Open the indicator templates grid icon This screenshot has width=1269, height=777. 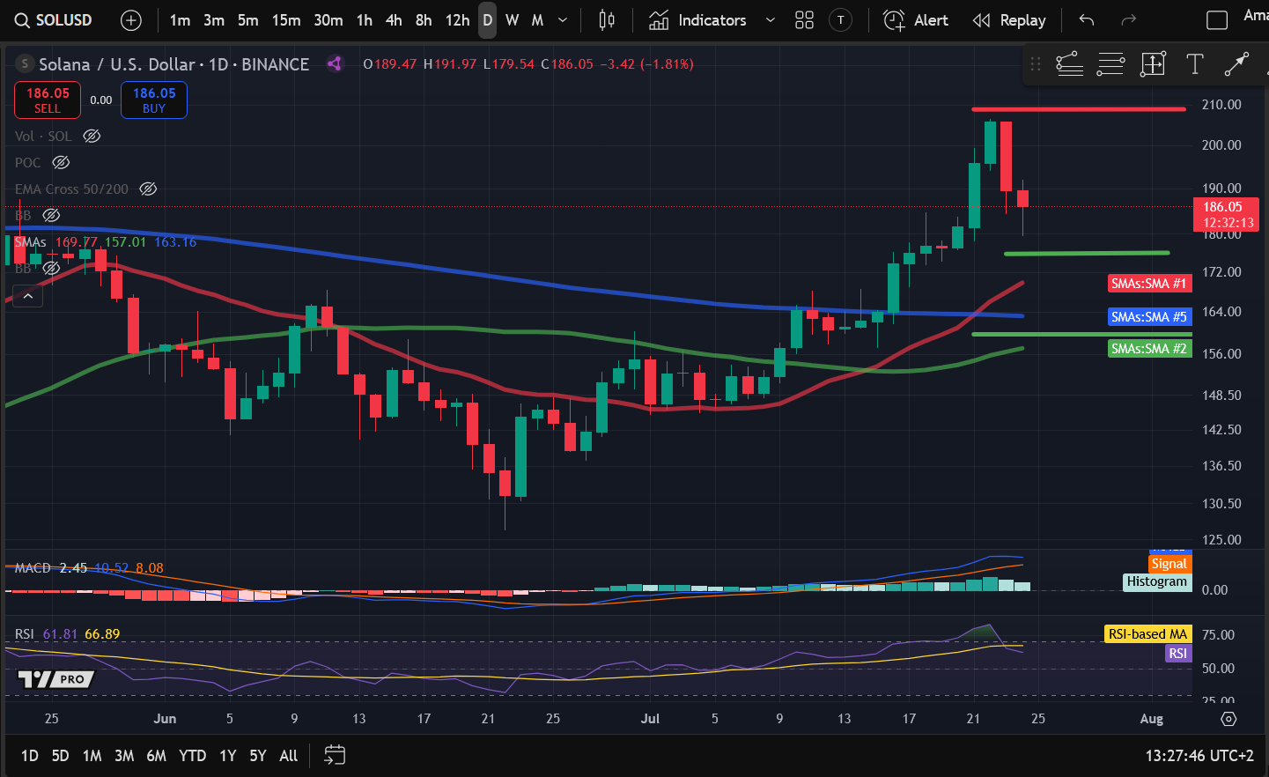coord(804,20)
